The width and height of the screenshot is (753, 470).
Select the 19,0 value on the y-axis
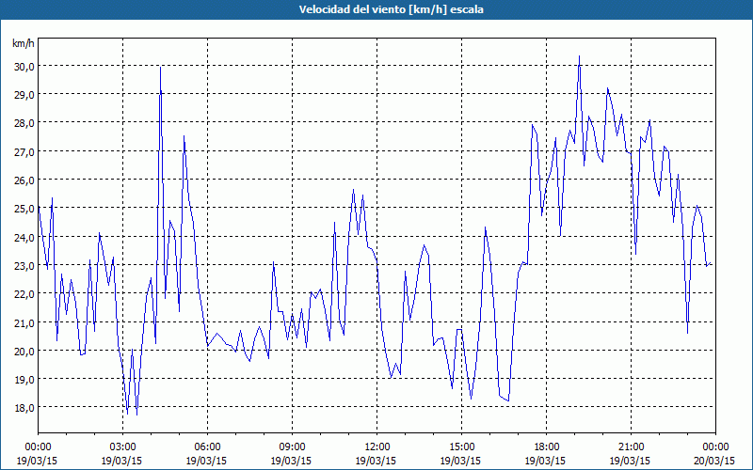24,380
